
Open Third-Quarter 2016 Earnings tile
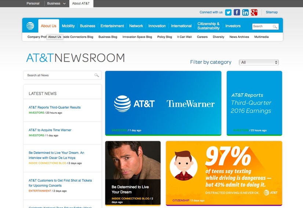(254, 103)
